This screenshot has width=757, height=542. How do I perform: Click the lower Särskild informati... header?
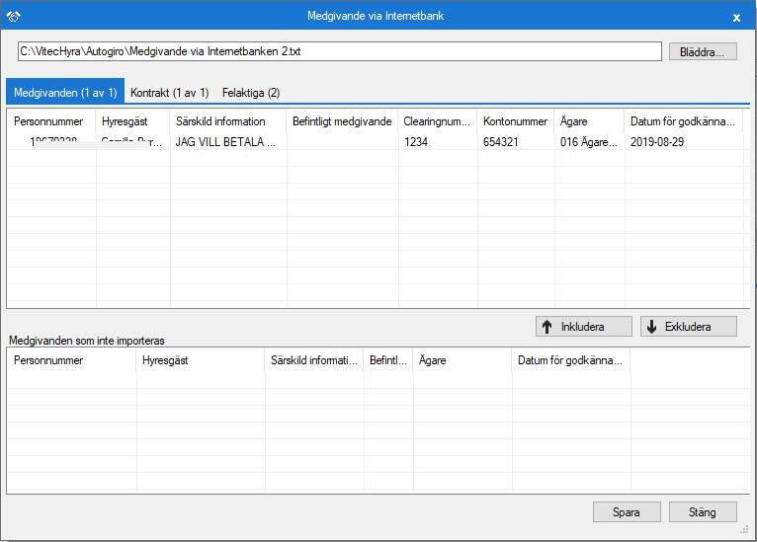click(x=314, y=360)
